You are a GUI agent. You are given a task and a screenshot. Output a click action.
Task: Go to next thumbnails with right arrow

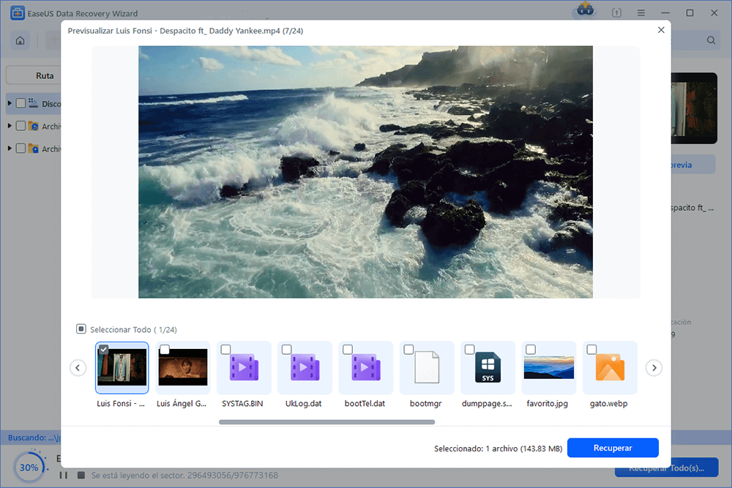pos(654,367)
